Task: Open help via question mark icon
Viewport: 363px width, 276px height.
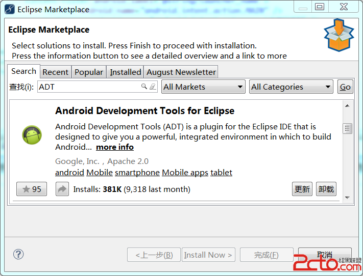Action: point(18,254)
